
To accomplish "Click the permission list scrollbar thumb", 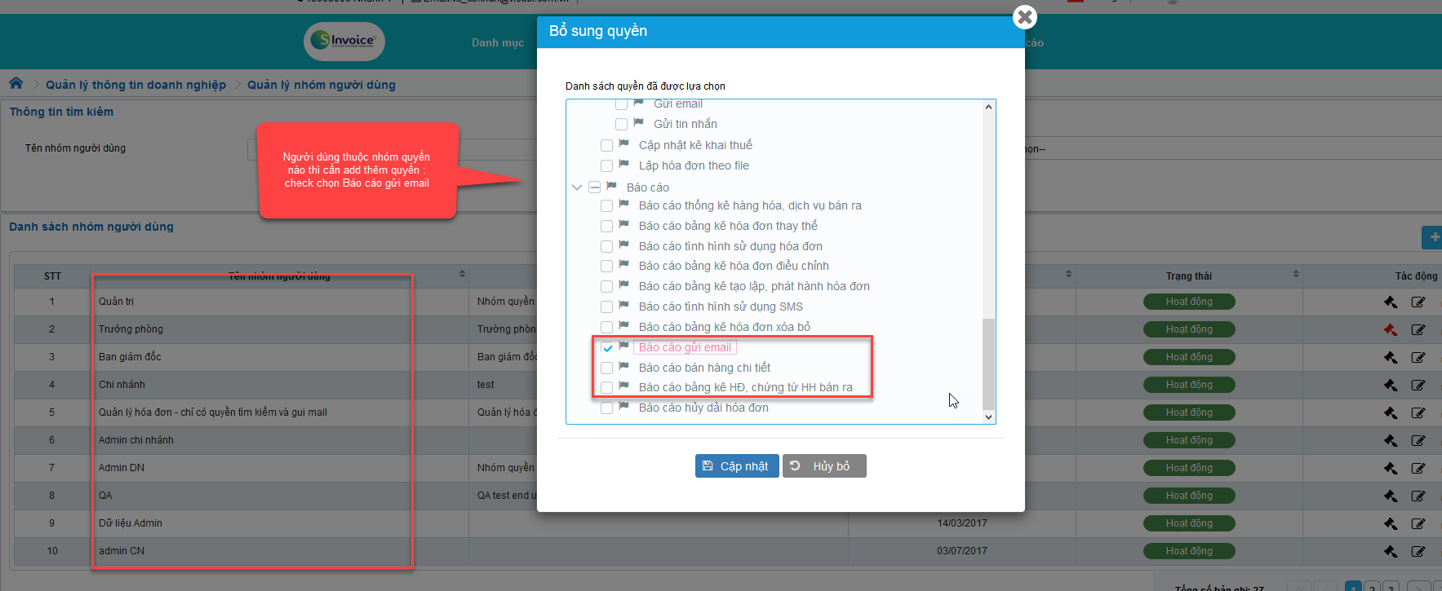I will 988,363.
